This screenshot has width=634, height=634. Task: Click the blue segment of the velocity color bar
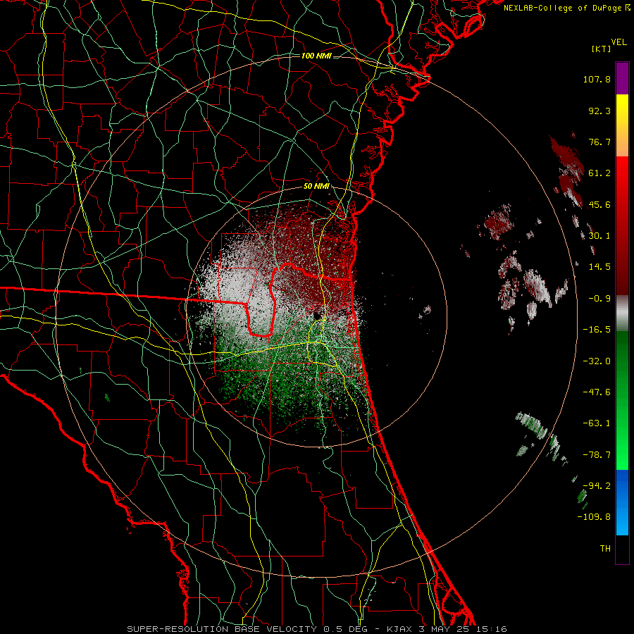click(x=622, y=502)
